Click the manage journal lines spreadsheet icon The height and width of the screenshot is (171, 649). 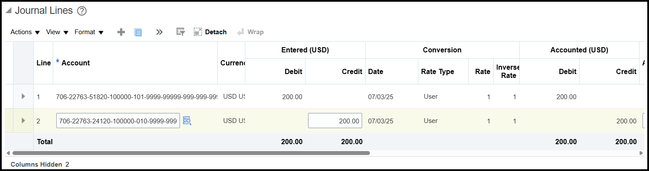[x=138, y=32]
